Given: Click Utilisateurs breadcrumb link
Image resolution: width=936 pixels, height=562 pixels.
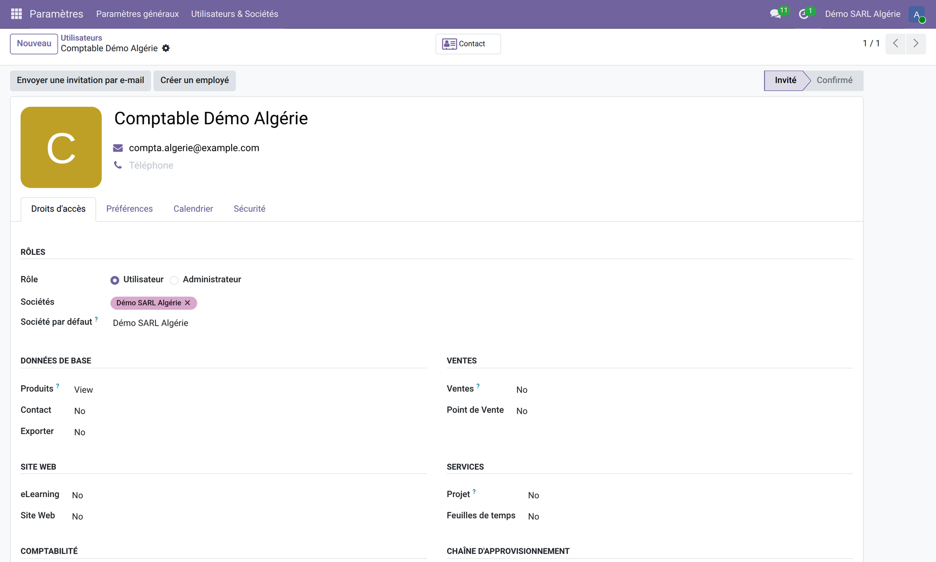Looking at the screenshot, I should [81, 38].
